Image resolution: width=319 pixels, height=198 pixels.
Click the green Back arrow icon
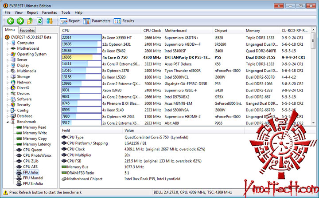(x=11, y=21)
